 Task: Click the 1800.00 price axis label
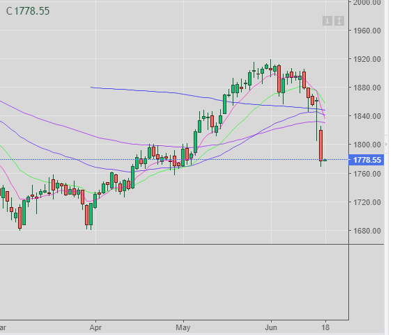366,145
